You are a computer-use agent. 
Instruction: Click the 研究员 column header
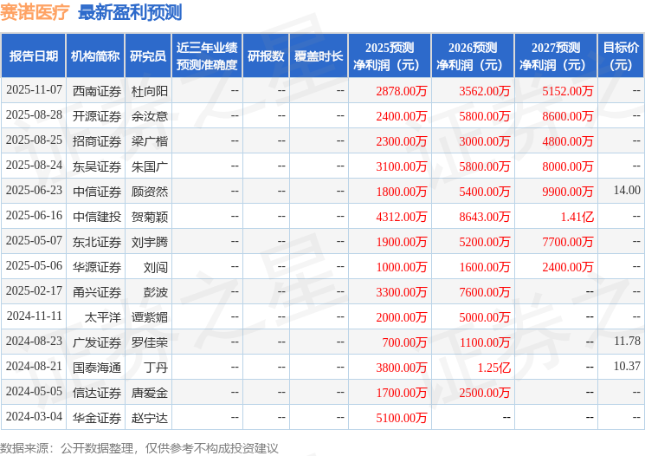click(x=148, y=55)
